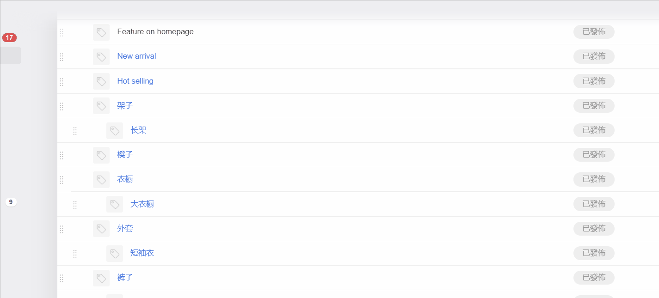
Task: Click the tag icon beside 短袖衣
Action: 115,253
